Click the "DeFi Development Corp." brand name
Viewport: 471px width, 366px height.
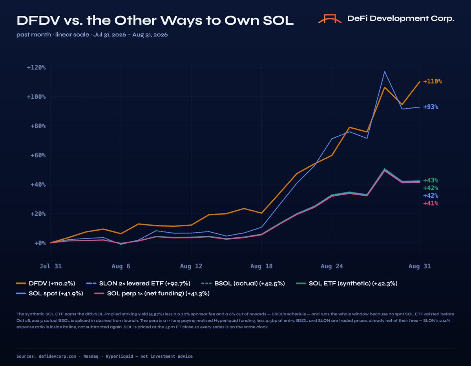(x=401, y=19)
